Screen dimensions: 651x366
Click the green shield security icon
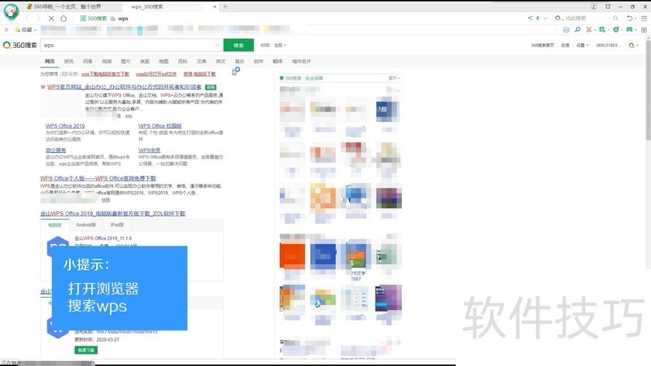coord(616,30)
